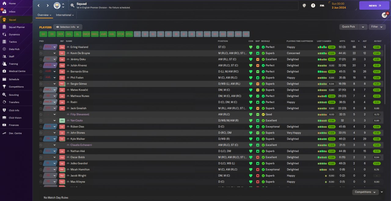Open club switcher up-down arrows
This screenshot has width=391, height=201.
click(63, 5)
